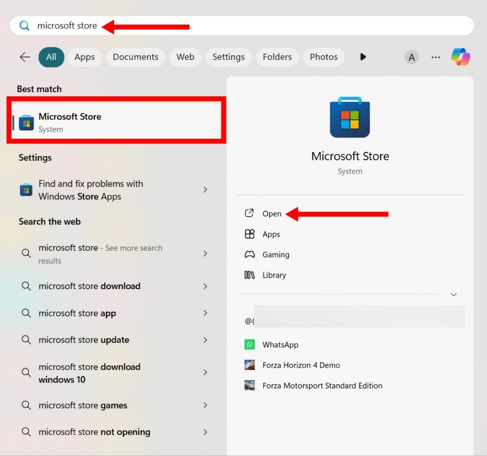Click the large Microsoft Store logo in preview pane
This screenshot has height=456, width=487.
coord(350,117)
